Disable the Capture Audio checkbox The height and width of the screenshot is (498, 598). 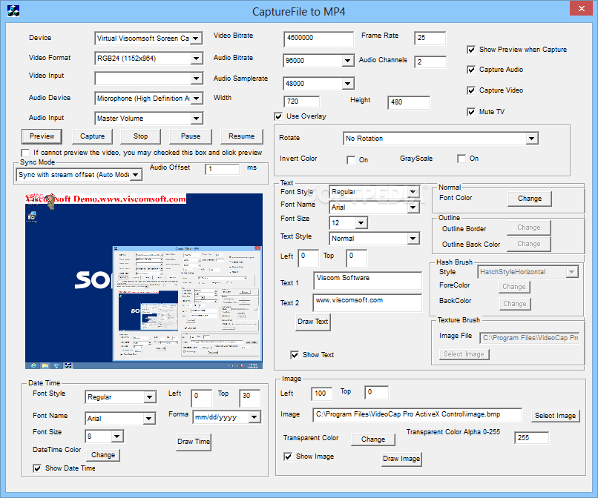(471, 70)
